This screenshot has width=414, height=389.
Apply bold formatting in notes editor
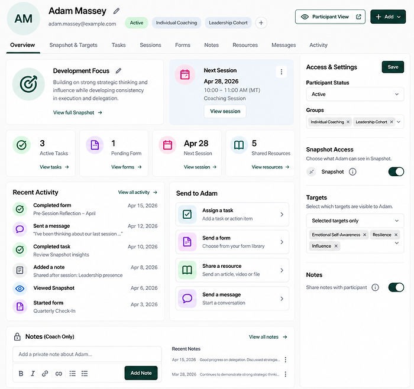(x=21, y=374)
